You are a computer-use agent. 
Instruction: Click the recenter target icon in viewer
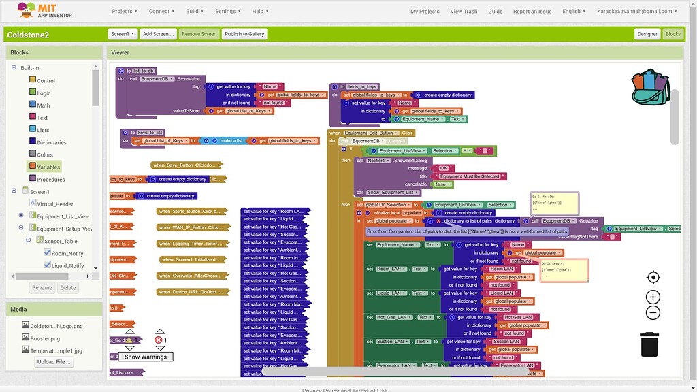[652, 278]
